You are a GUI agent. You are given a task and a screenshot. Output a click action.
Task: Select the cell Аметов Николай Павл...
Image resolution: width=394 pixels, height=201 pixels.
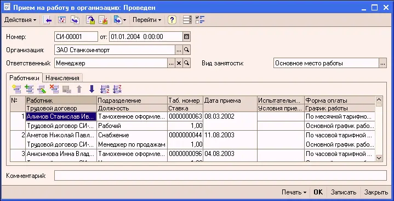61,135
